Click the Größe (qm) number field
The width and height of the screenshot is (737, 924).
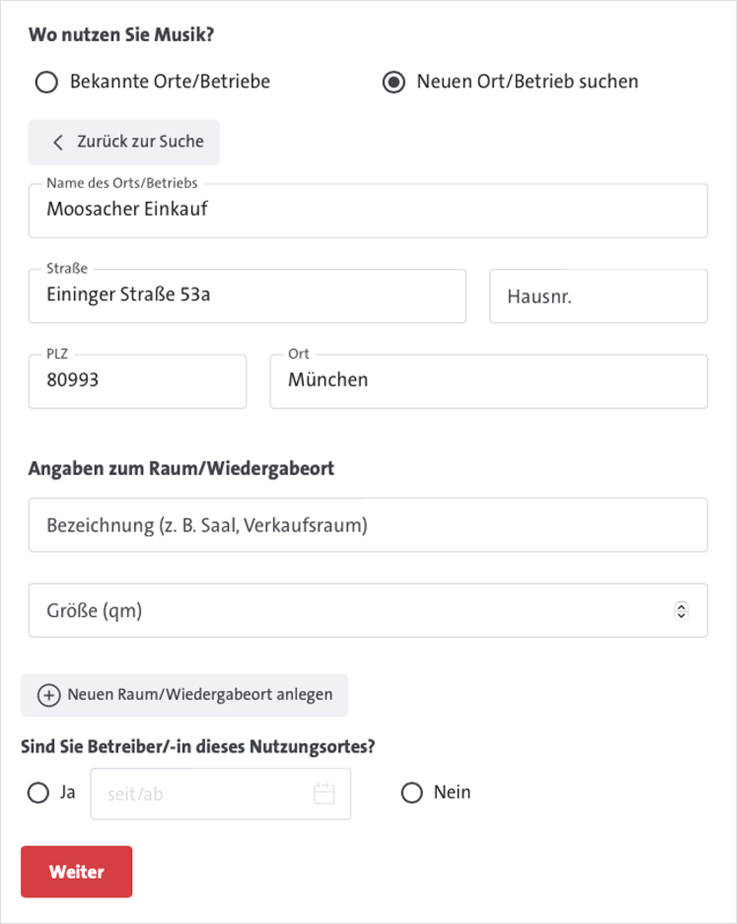[349, 610]
